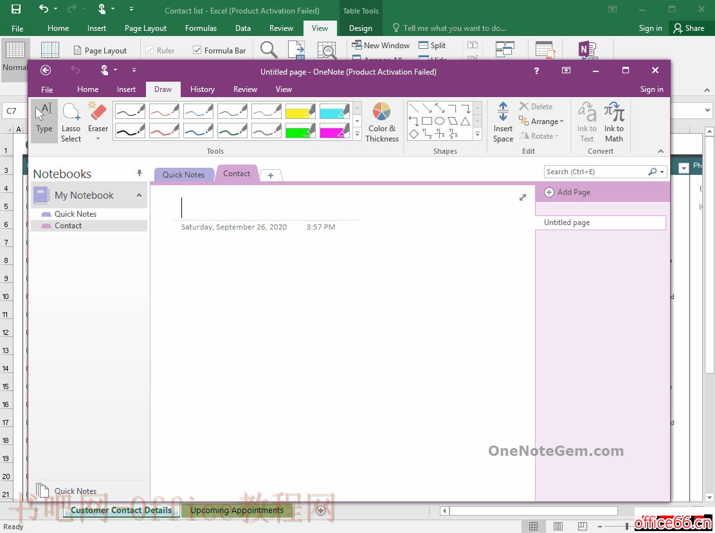Select the rectangle shape

click(x=427, y=121)
